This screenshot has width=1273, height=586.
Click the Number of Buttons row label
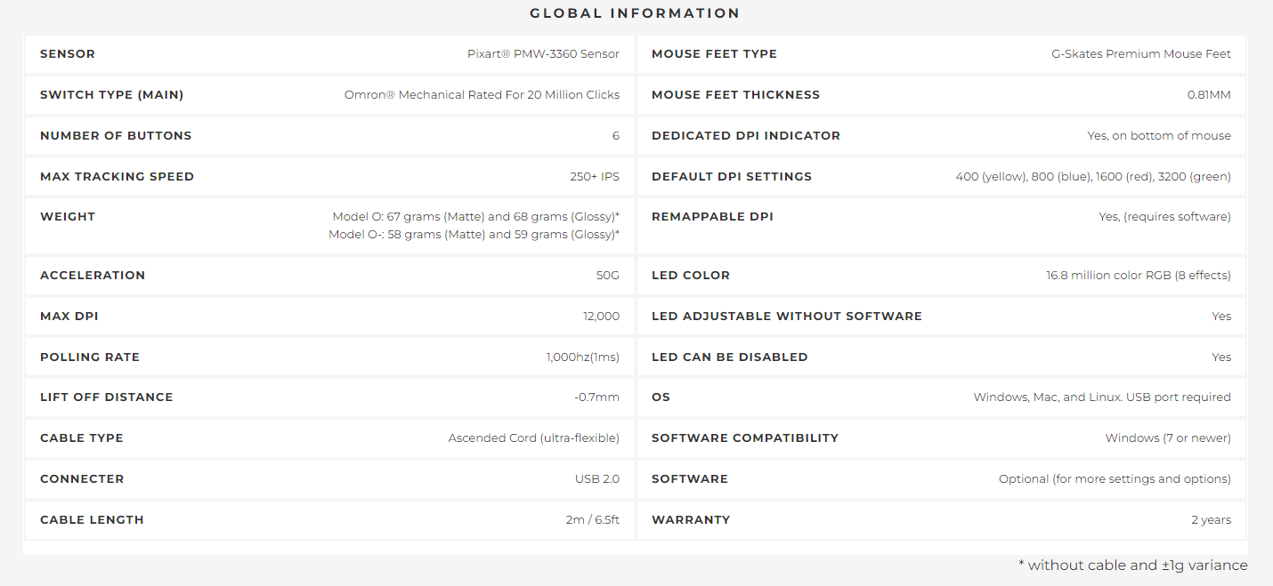click(x=116, y=136)
